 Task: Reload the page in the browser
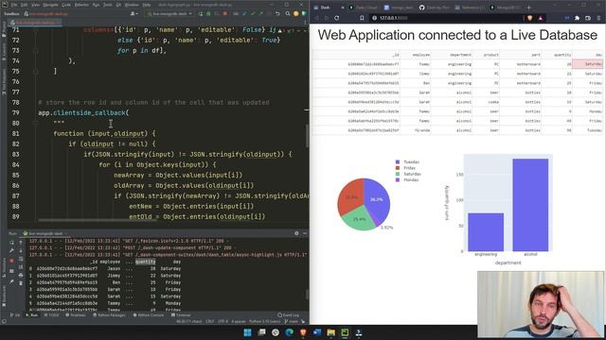pos(337,18)
